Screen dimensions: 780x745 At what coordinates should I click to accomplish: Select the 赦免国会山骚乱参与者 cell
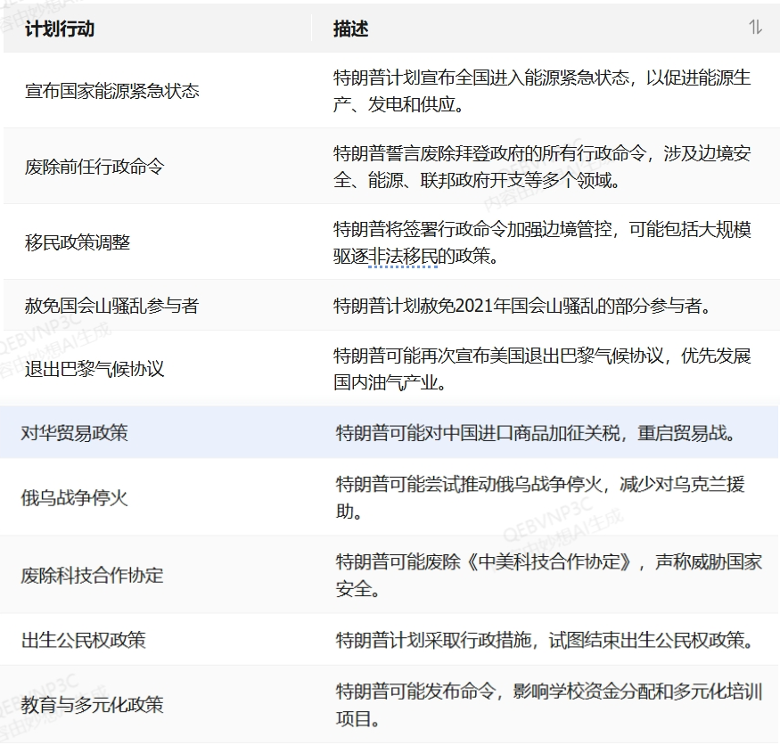click(112, 306)
